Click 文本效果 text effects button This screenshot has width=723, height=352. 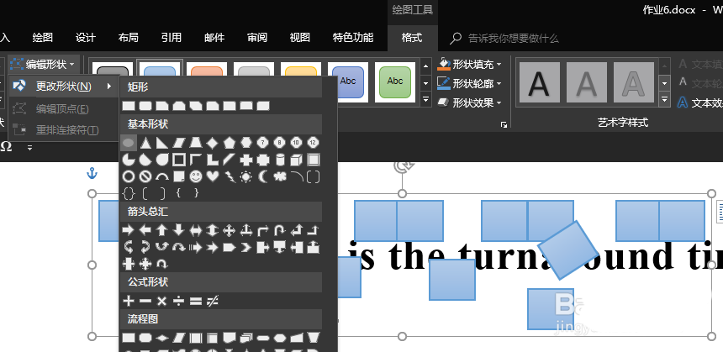coord(699,102)
